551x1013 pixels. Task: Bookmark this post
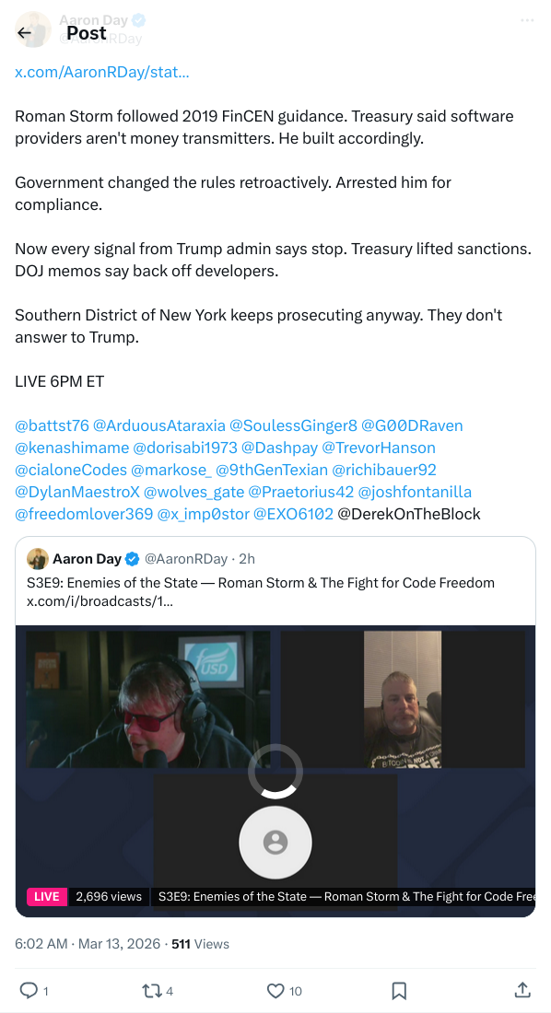pyautogui.click(x=399, y=990)
